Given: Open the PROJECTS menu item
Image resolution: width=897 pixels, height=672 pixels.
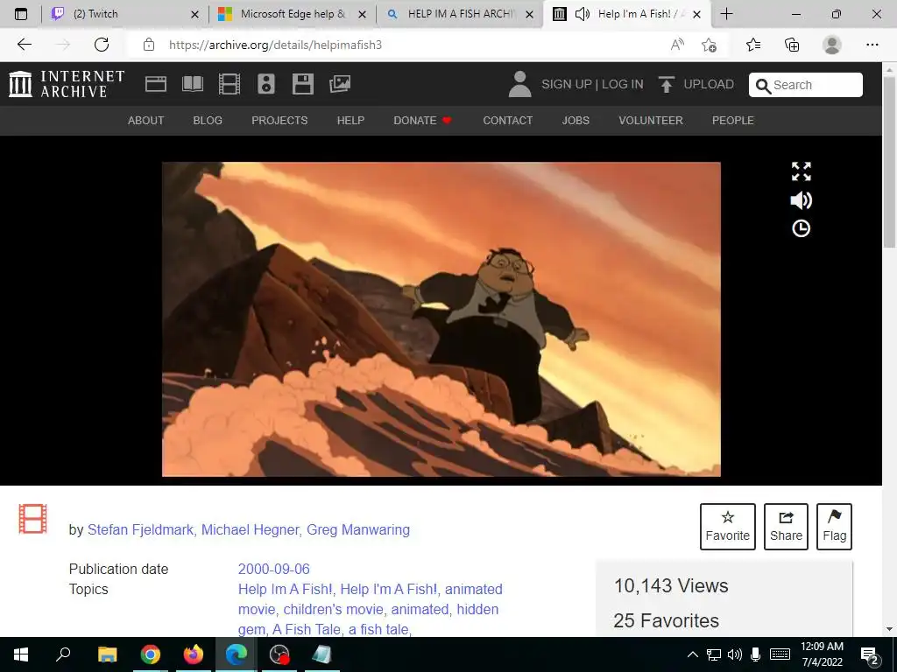Looking at the screenshot, I should pyautogui.click(x=279, y=121).
